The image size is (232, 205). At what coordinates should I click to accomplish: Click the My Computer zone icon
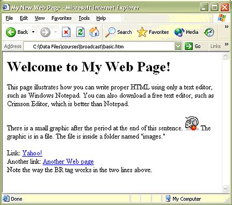pos(168,199)
